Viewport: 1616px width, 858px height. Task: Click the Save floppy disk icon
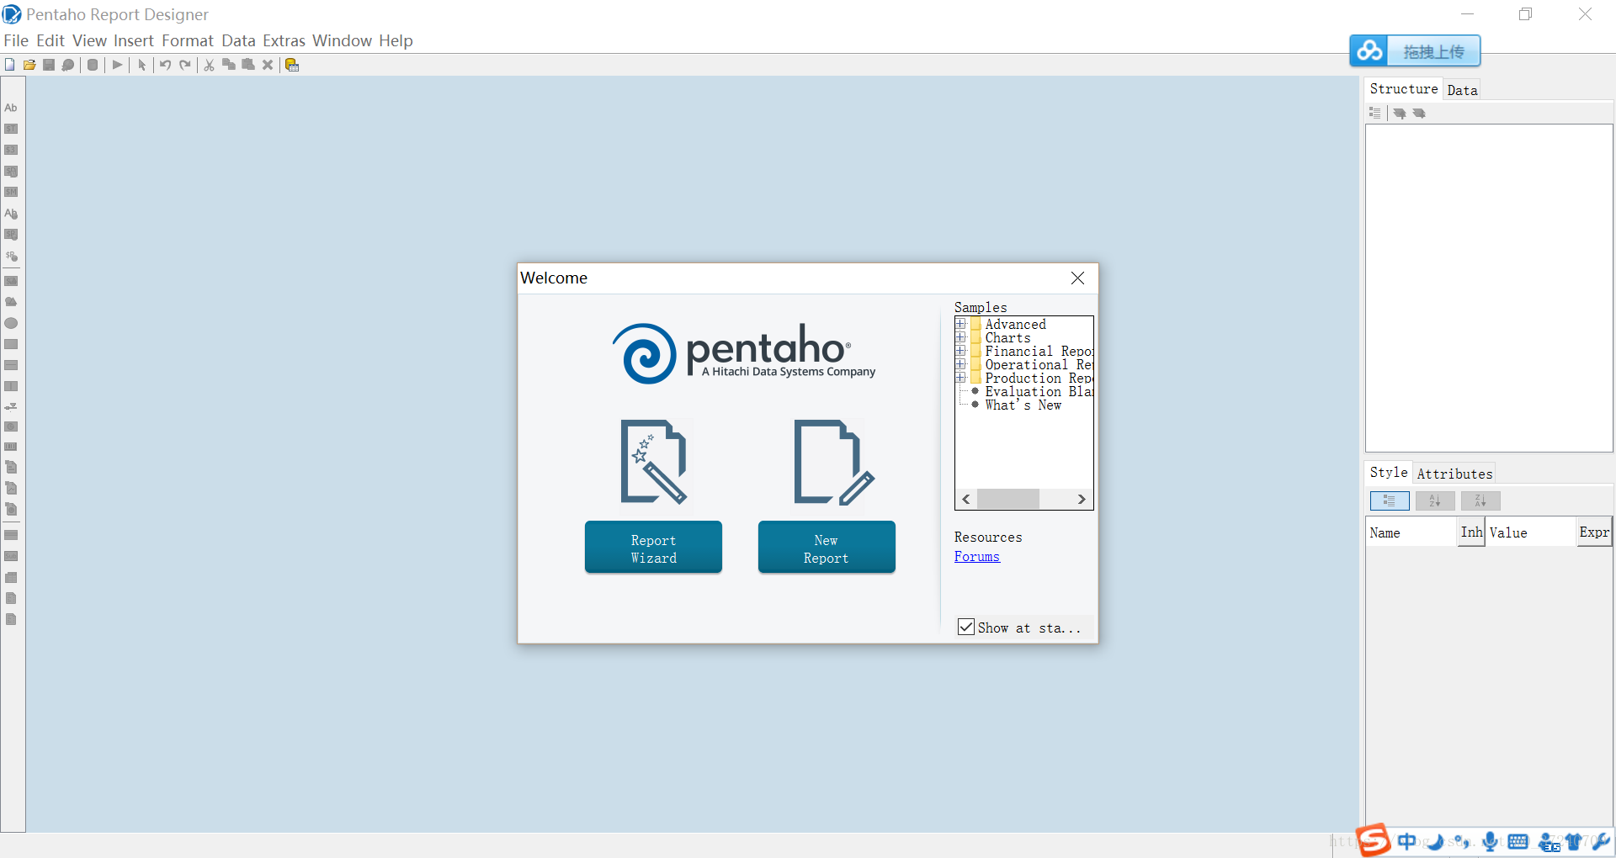(x=49, y=65)
